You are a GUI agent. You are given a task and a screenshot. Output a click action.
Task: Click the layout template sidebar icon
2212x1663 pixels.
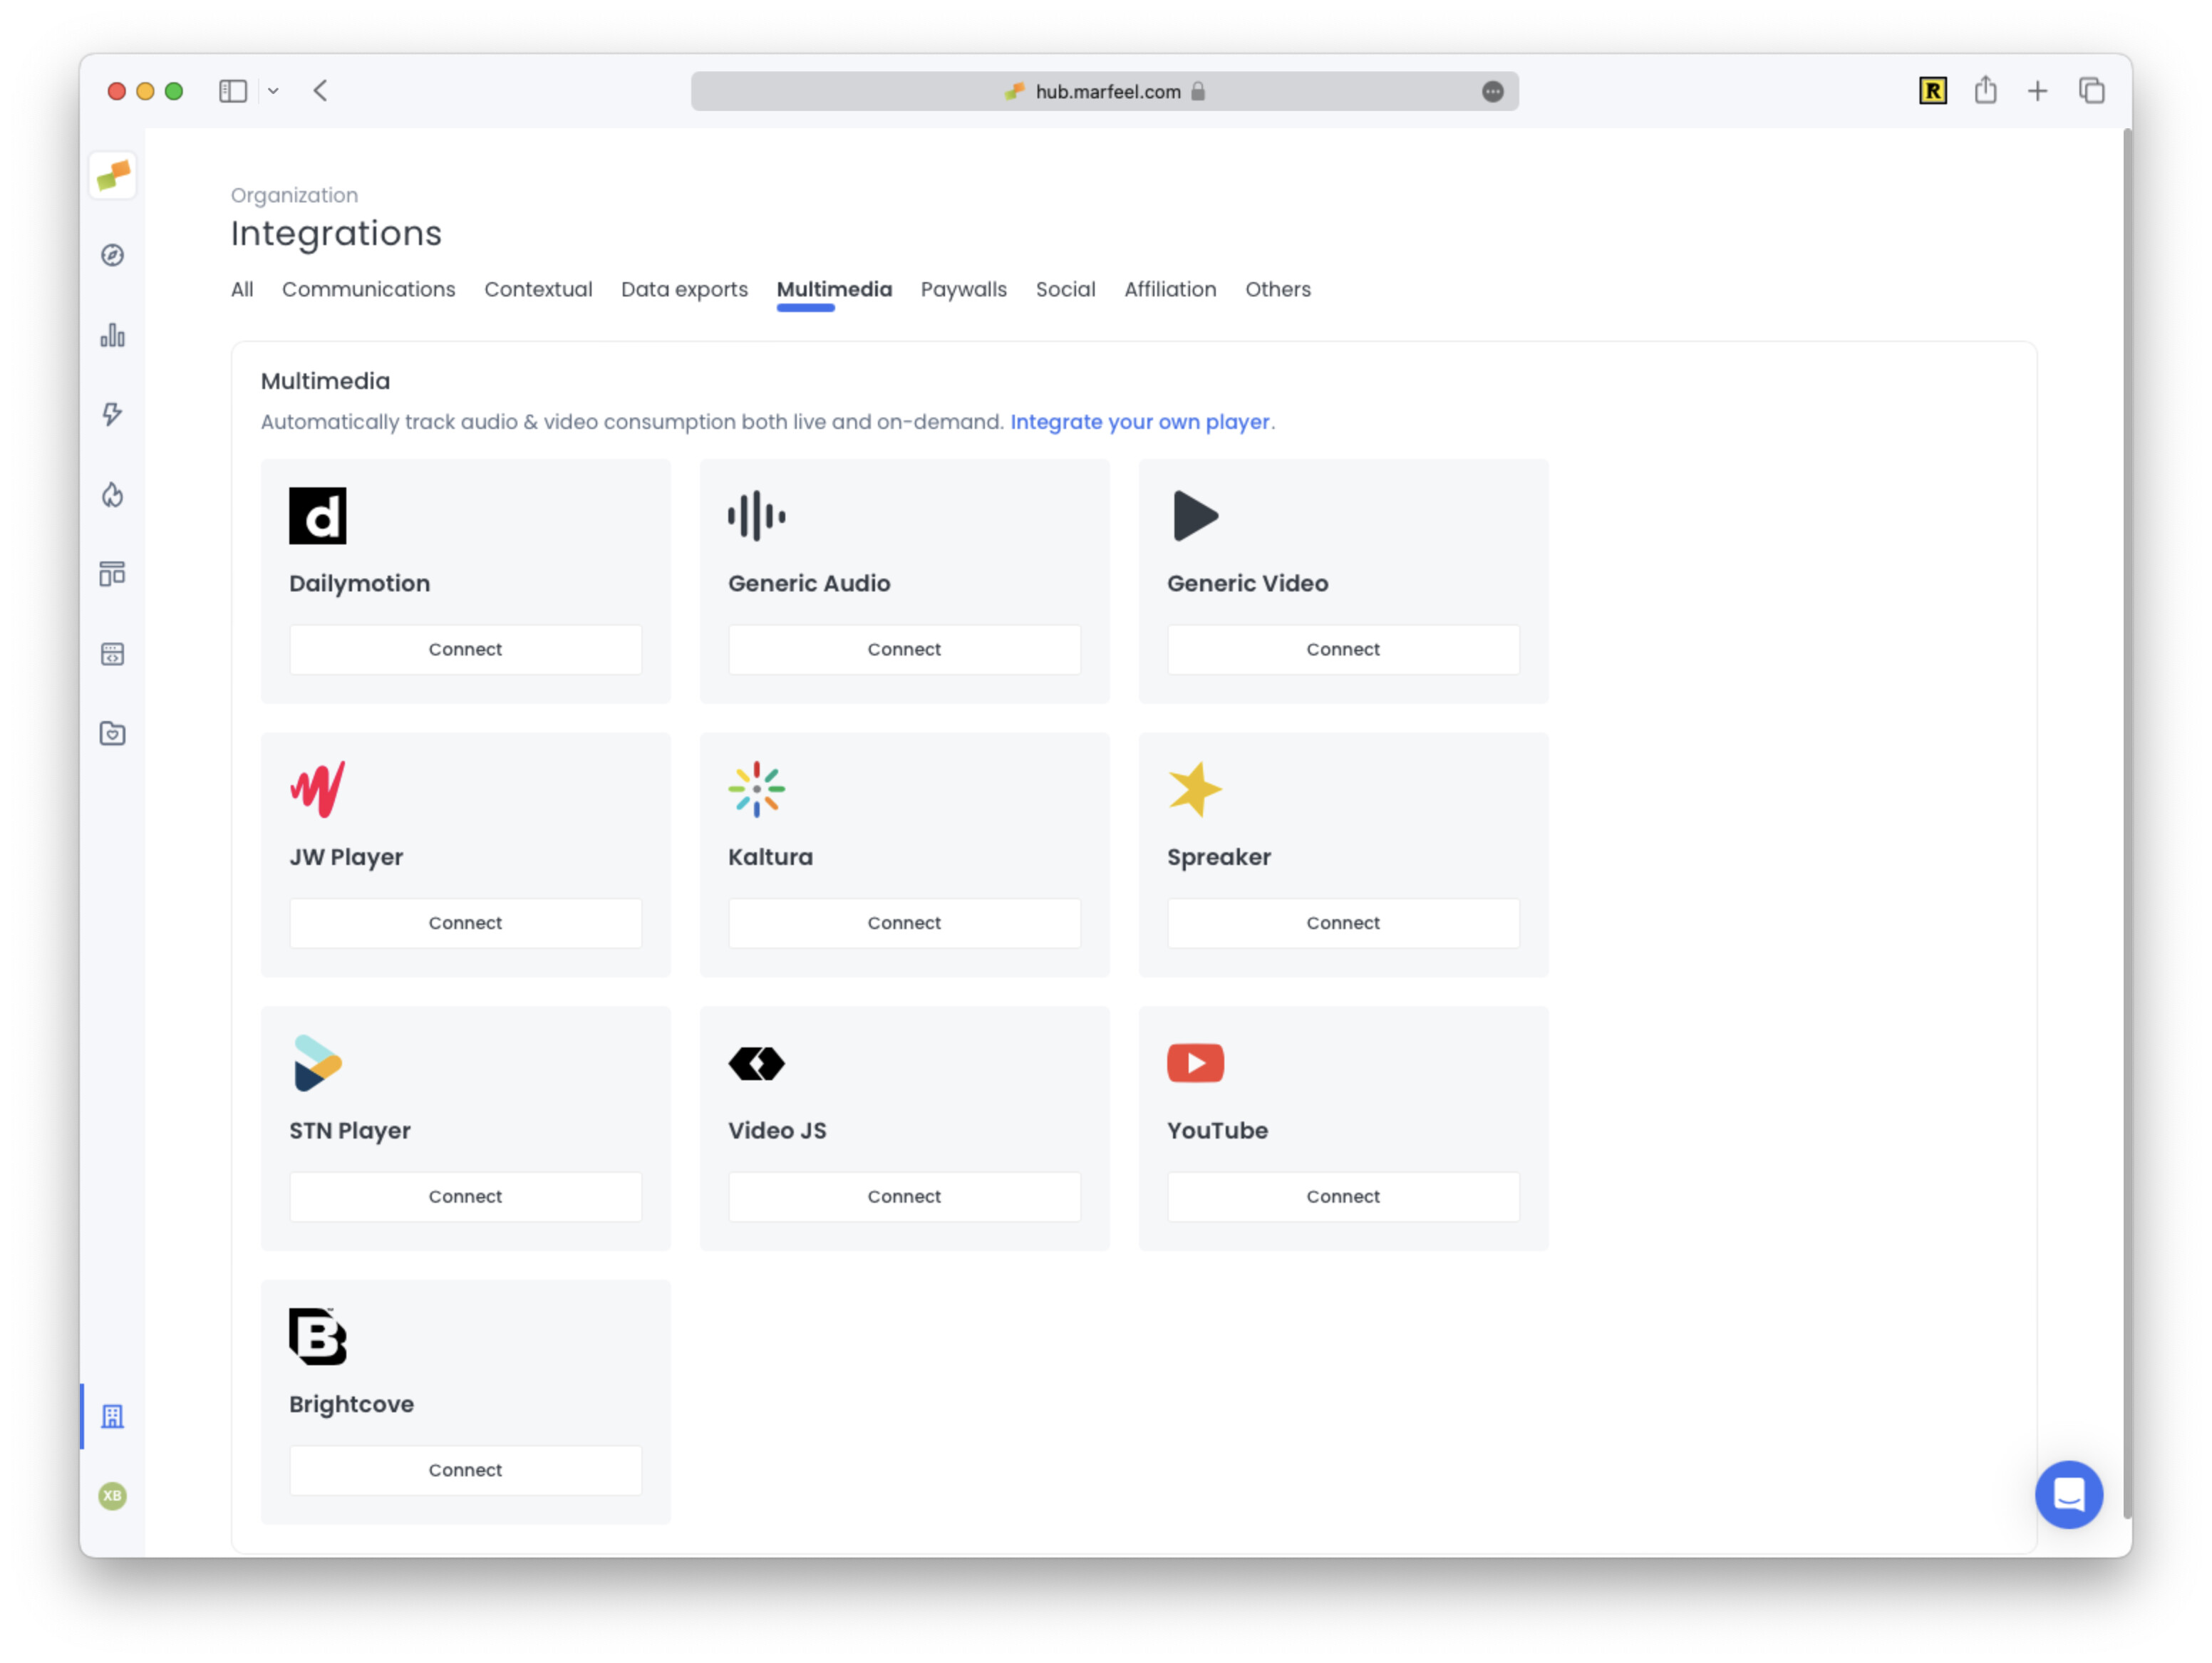coord(112,574)
